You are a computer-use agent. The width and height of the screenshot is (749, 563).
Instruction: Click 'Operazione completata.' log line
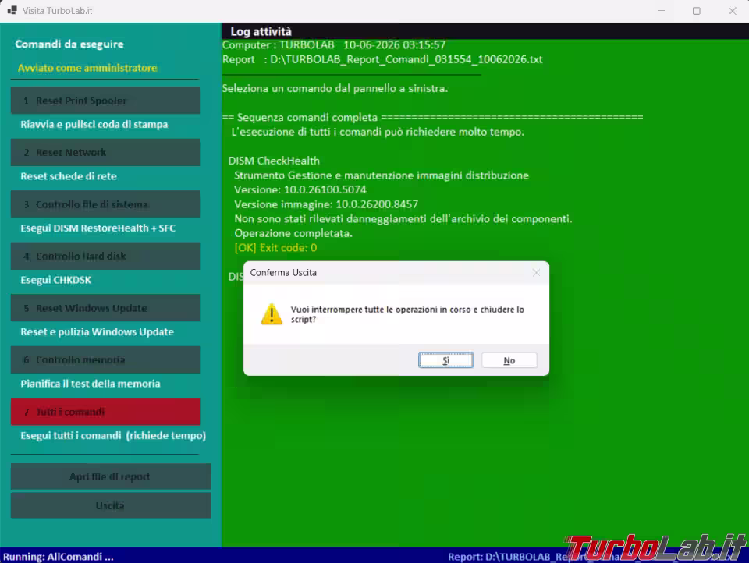pyautogui.click(x=293, y=233)
